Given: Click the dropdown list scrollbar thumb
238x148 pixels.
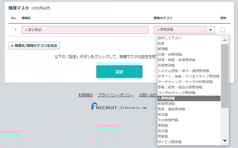Looking at the screenshot, I should click(225, 76).
